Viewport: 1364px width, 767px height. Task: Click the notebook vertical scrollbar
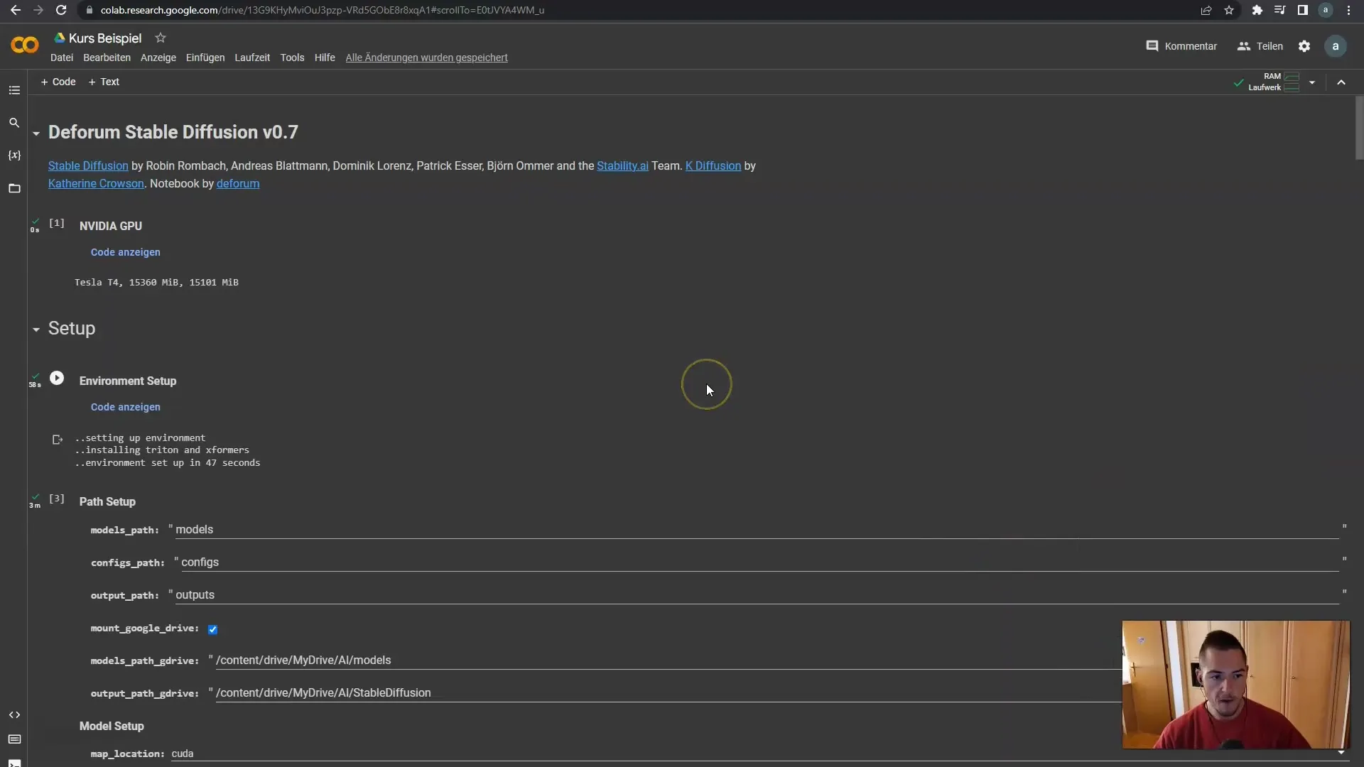pos(1359,128)
